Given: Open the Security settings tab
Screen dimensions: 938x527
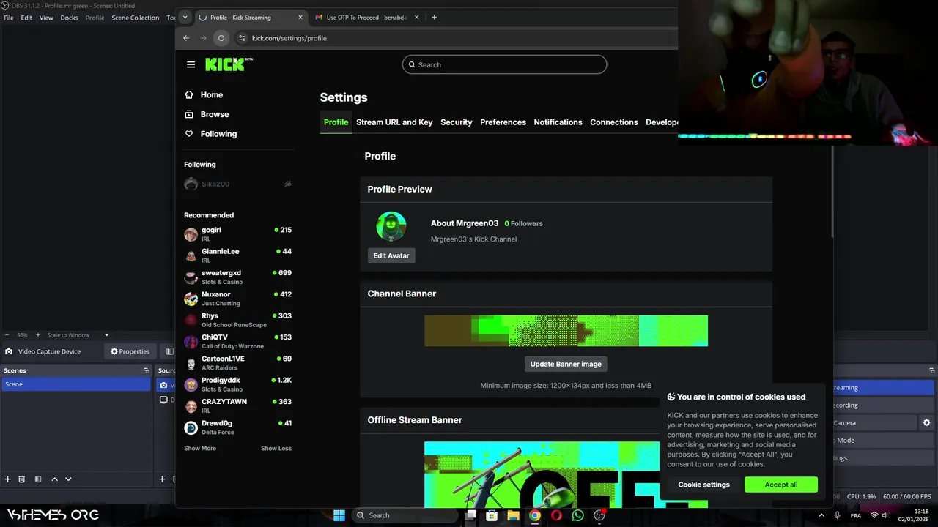Looking at the screenshot, I should pyautogui.click(x=456, y=122).
